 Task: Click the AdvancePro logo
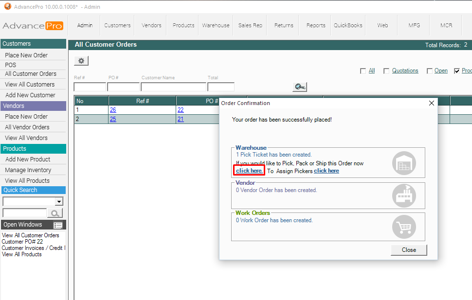click(33, 26)
